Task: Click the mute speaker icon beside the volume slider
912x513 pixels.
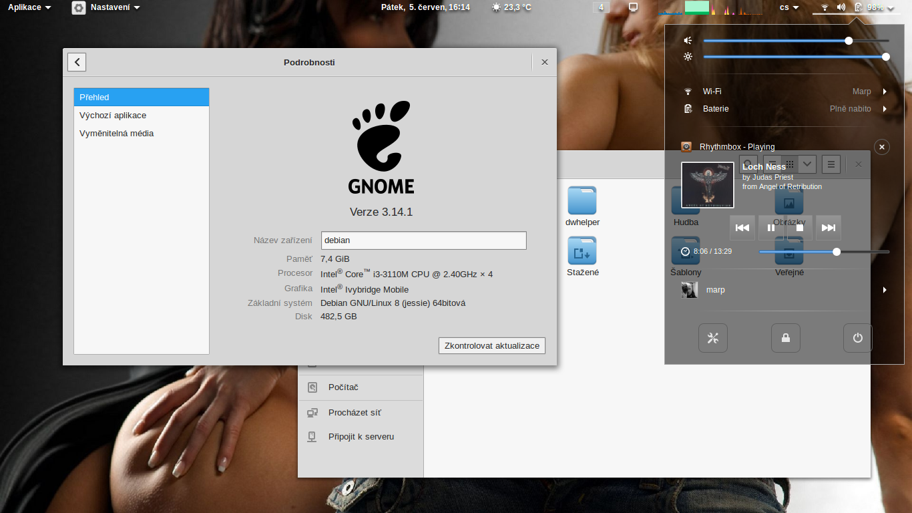Action: [688, 41]
